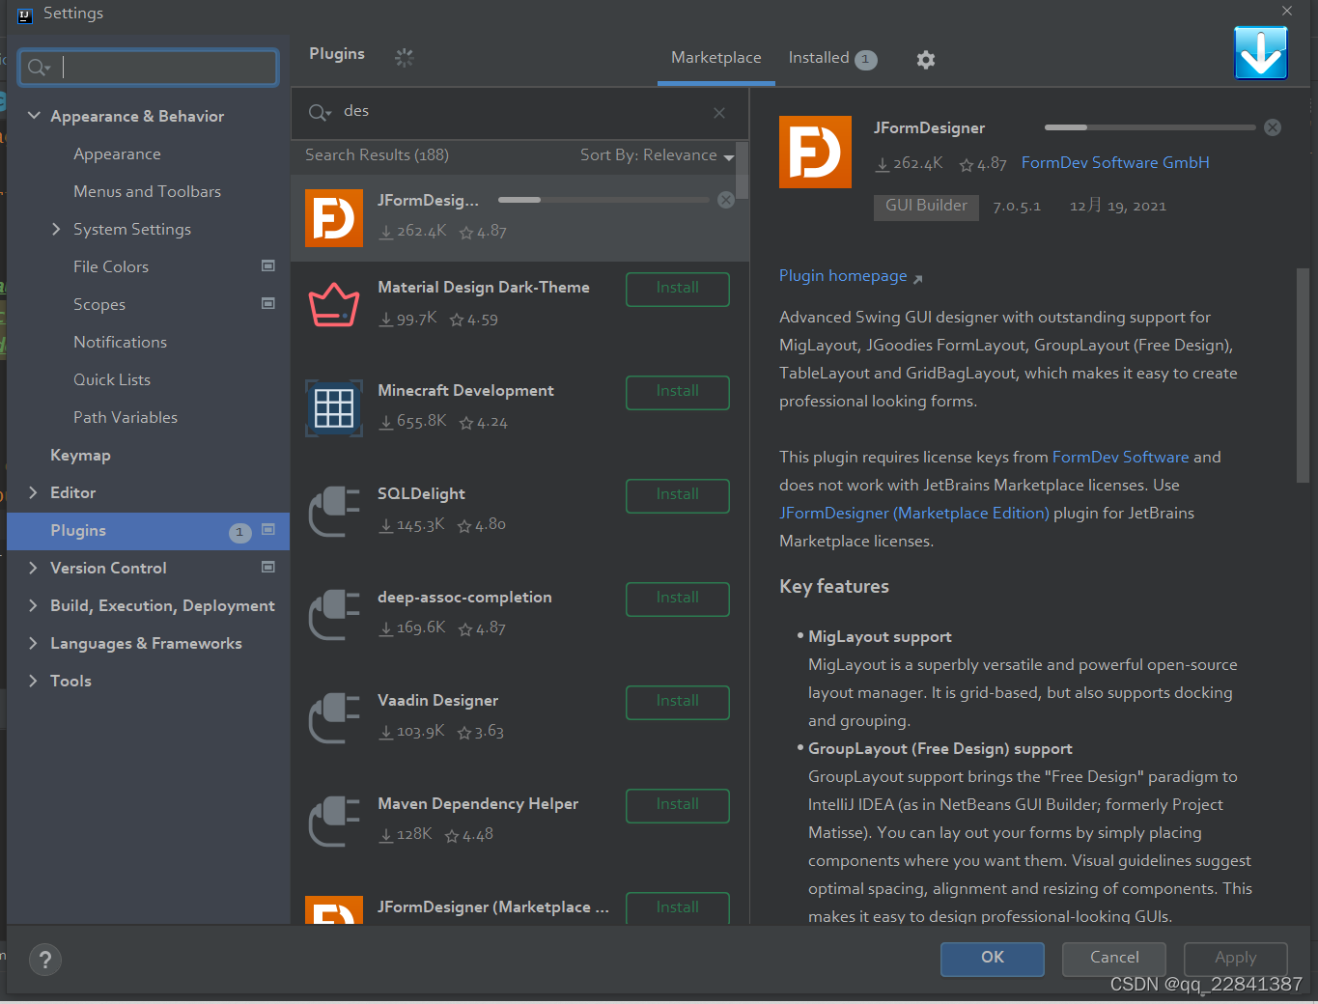Click the File Colors panel indicator icon

[x=267, y=265]
